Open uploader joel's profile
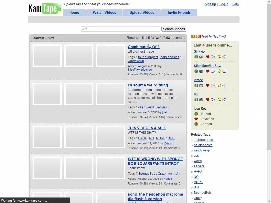This screenshot has width=271, height=203. (164, 113)
